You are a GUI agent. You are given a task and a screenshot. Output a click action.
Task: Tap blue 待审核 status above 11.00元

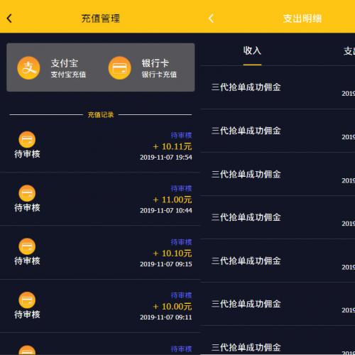[181, 189]
